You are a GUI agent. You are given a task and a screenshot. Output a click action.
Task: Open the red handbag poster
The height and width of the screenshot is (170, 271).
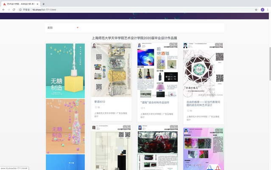point(157,147)
